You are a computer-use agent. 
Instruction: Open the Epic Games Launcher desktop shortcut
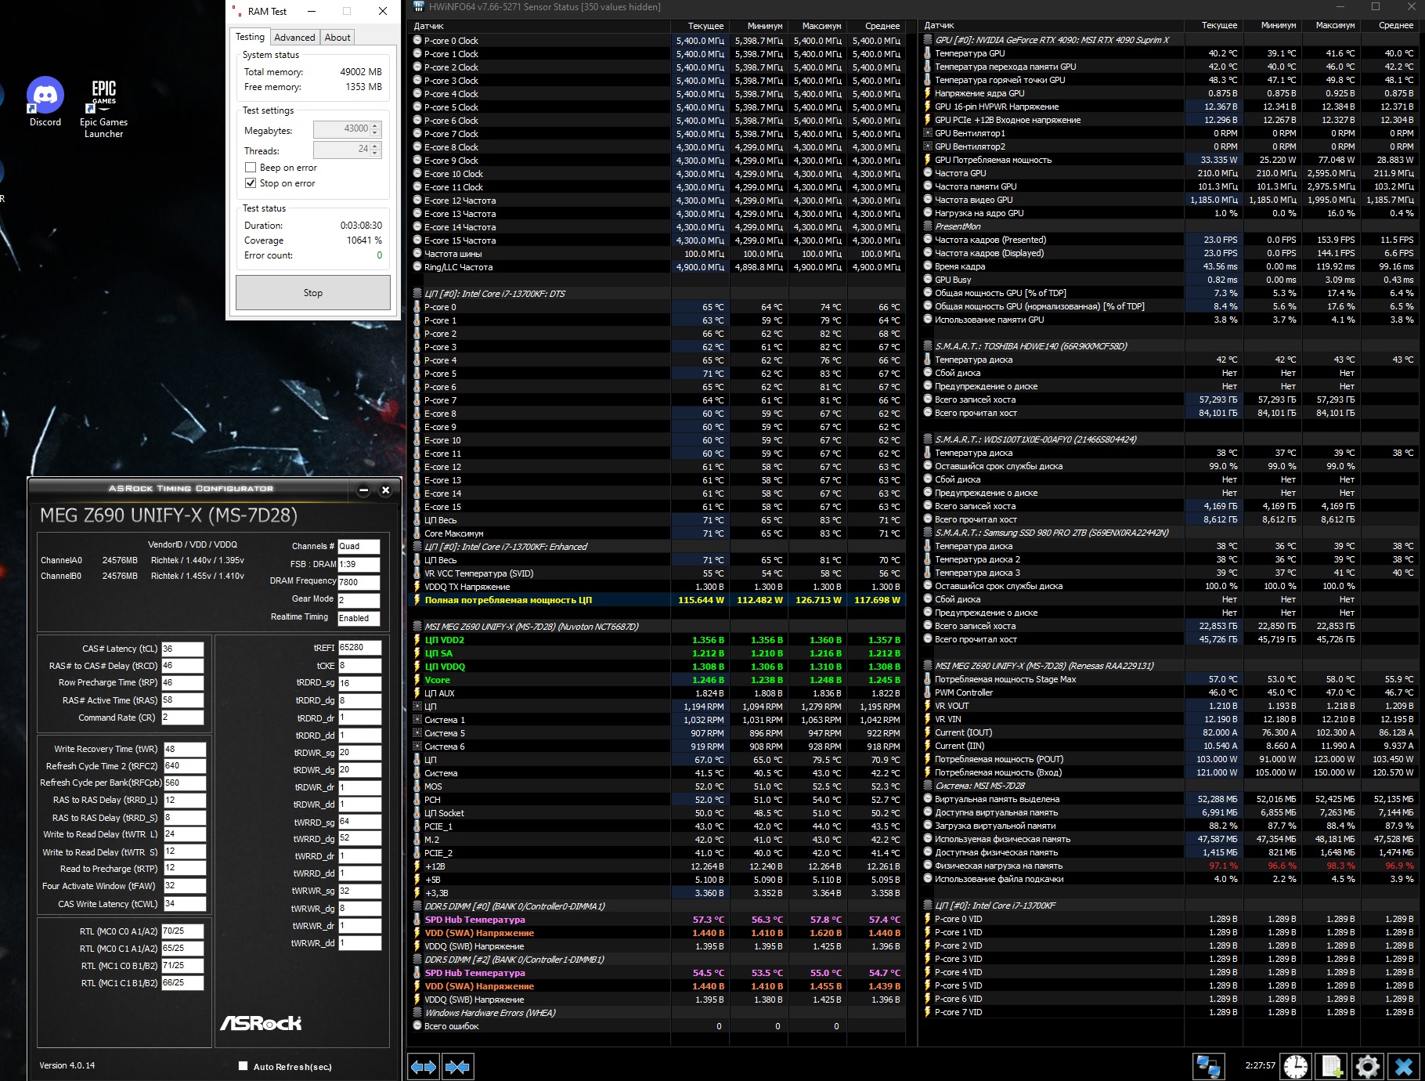[103, 108]
